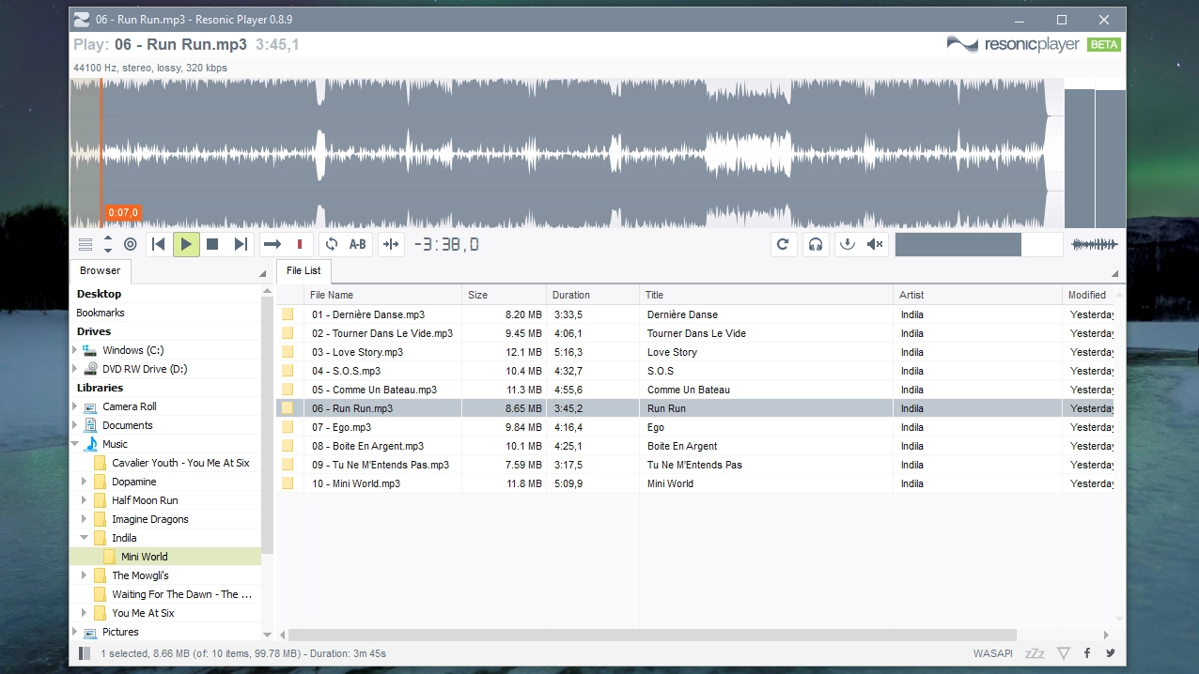The image size is (1199, 674).
Task: Select The Mowgli's folder
Action: click(x=140, y=575)
